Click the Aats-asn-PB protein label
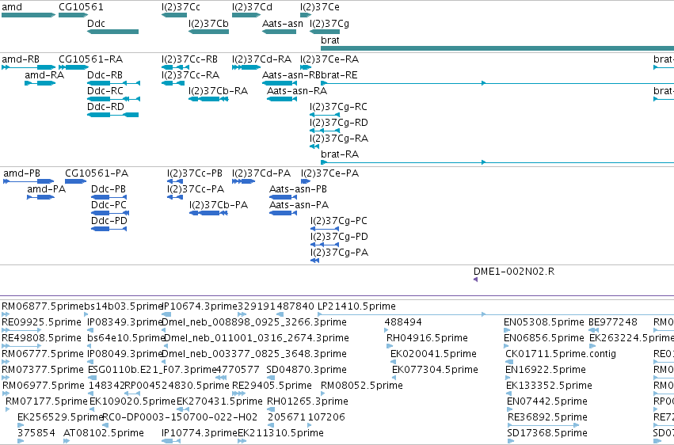This screenshot has width=674, height=445. [298, 189]
